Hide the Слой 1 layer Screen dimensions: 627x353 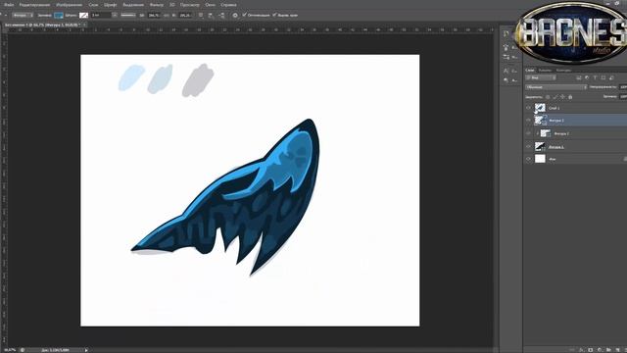pos(528,108)
